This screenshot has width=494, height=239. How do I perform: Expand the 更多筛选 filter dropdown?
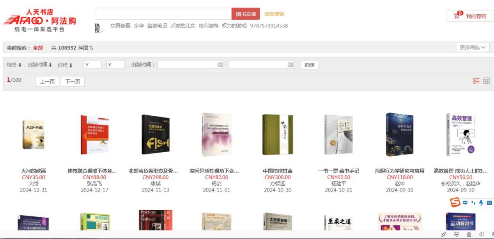pyautogui.click(x=473, y=47)
